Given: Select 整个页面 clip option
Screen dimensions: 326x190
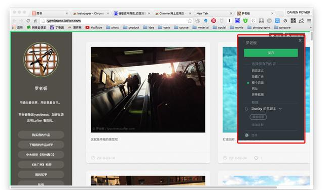Looking at the screenshot, I should (258, 83).
